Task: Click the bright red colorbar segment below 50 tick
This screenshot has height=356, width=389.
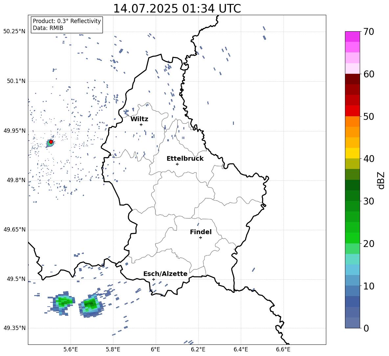Action: pos(353,111)
